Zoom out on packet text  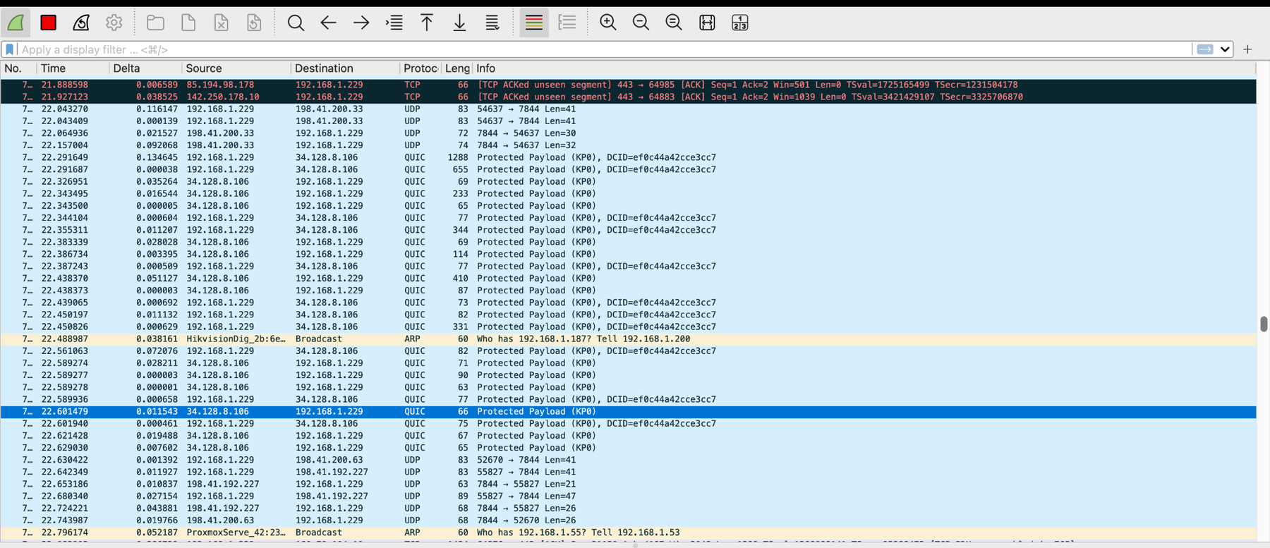[x=641, y=23]
